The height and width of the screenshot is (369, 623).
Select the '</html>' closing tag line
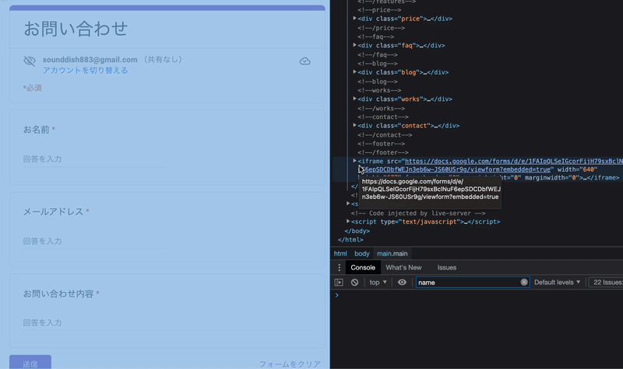click(x=350, y=239)
